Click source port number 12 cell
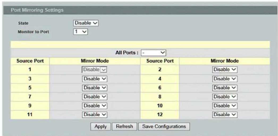 tap(159, 115)
